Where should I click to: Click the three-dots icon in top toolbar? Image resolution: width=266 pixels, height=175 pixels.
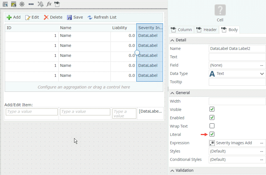pyautogui.click(x=31, y=4)
